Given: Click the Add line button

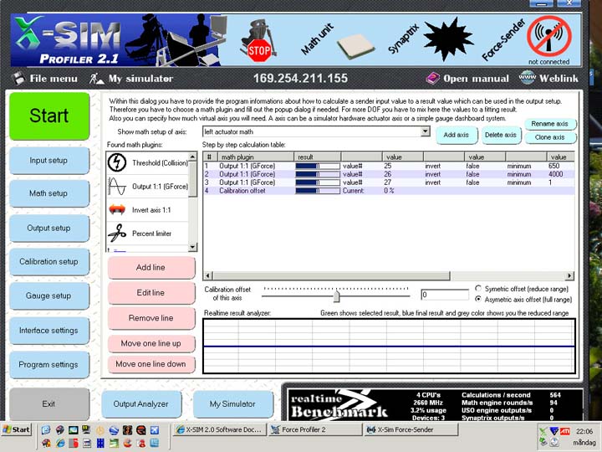Looking at the screenshot, I should [151, 268].
